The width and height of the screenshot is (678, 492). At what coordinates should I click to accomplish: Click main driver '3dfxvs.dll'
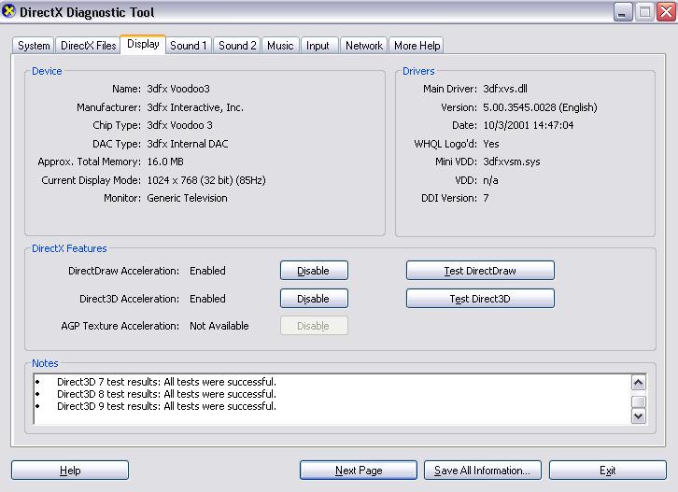(x=505, y=89)
